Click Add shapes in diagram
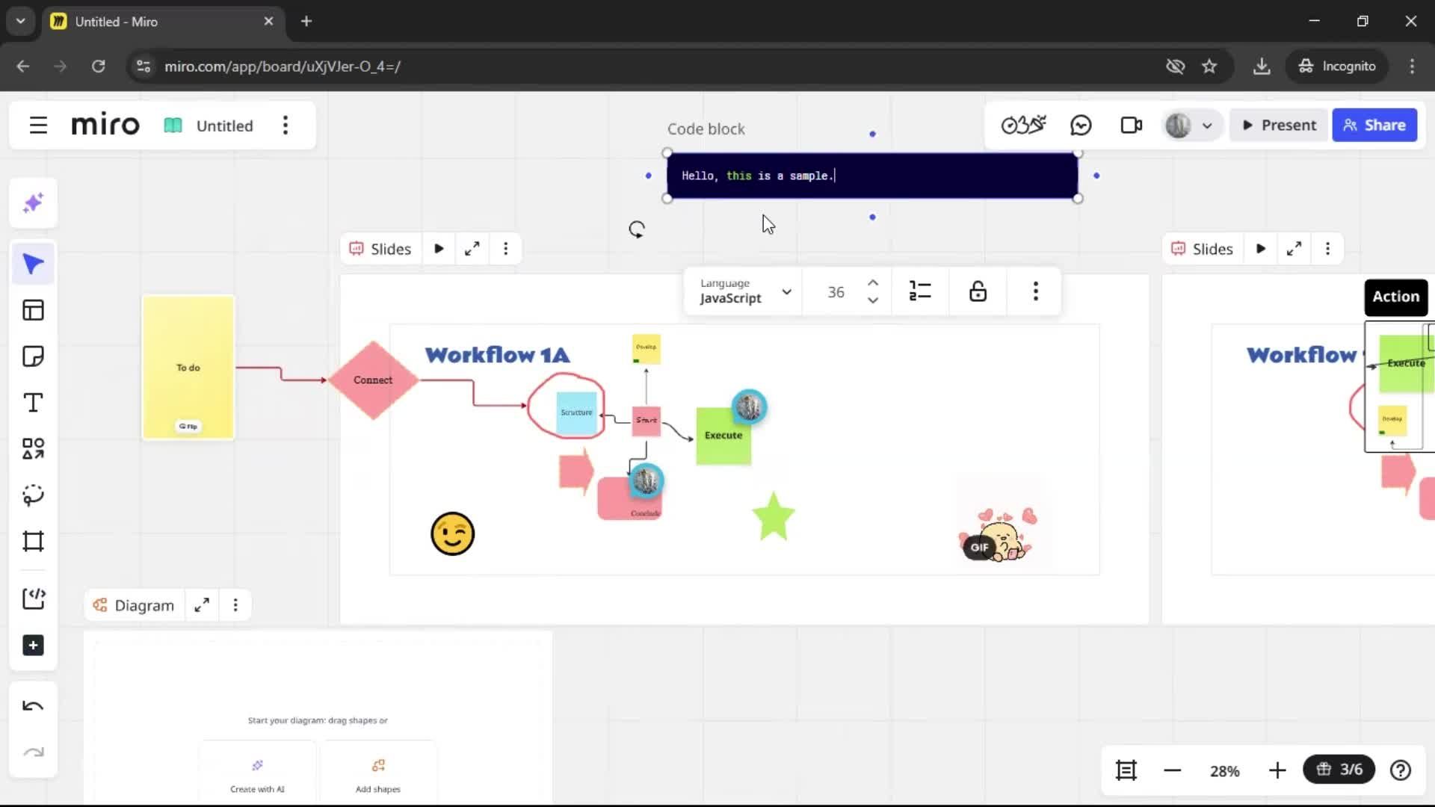1435x807 pixels. pos(378,774)
